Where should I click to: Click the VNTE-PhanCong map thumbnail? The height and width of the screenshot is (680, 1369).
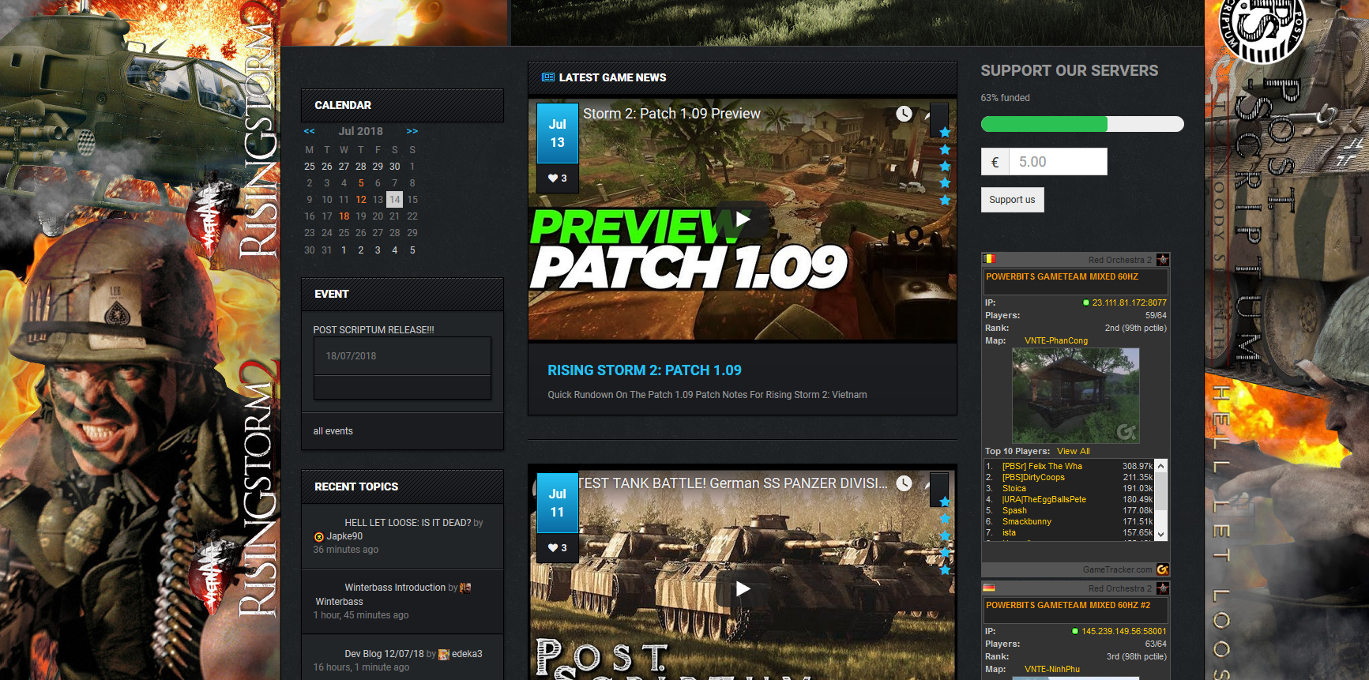click(1076, 396)
